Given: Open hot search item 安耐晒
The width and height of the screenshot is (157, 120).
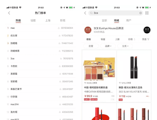Looking at the screenshot, I should pyautogui.click(x=41, y=81).
